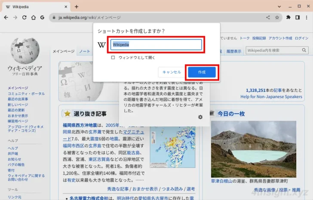
Task: Click the Wikipedia search magnifier icon
Action: click(x=304, y=50)
